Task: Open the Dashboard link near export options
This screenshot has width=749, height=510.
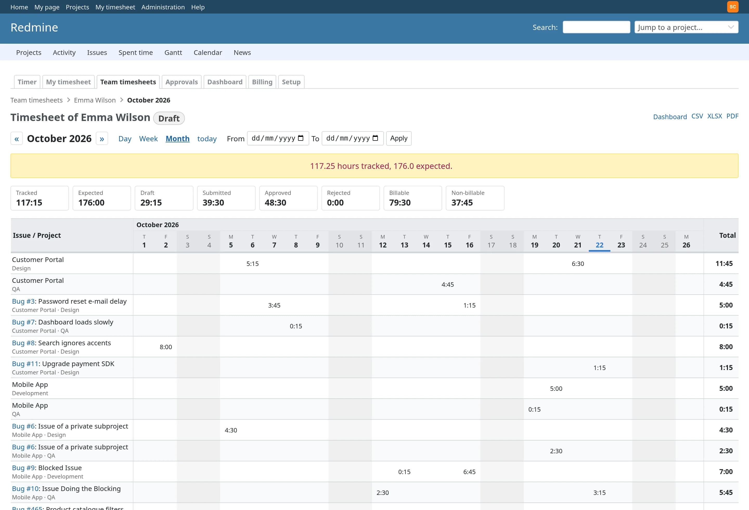Action: (x=670, y=117)
